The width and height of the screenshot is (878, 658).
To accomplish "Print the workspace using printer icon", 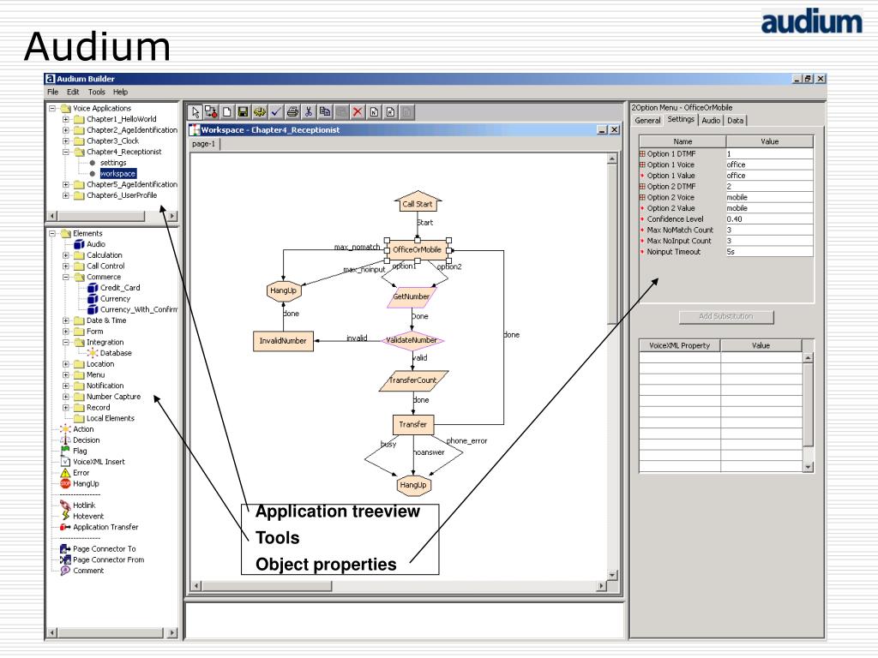I will (292, 112).
